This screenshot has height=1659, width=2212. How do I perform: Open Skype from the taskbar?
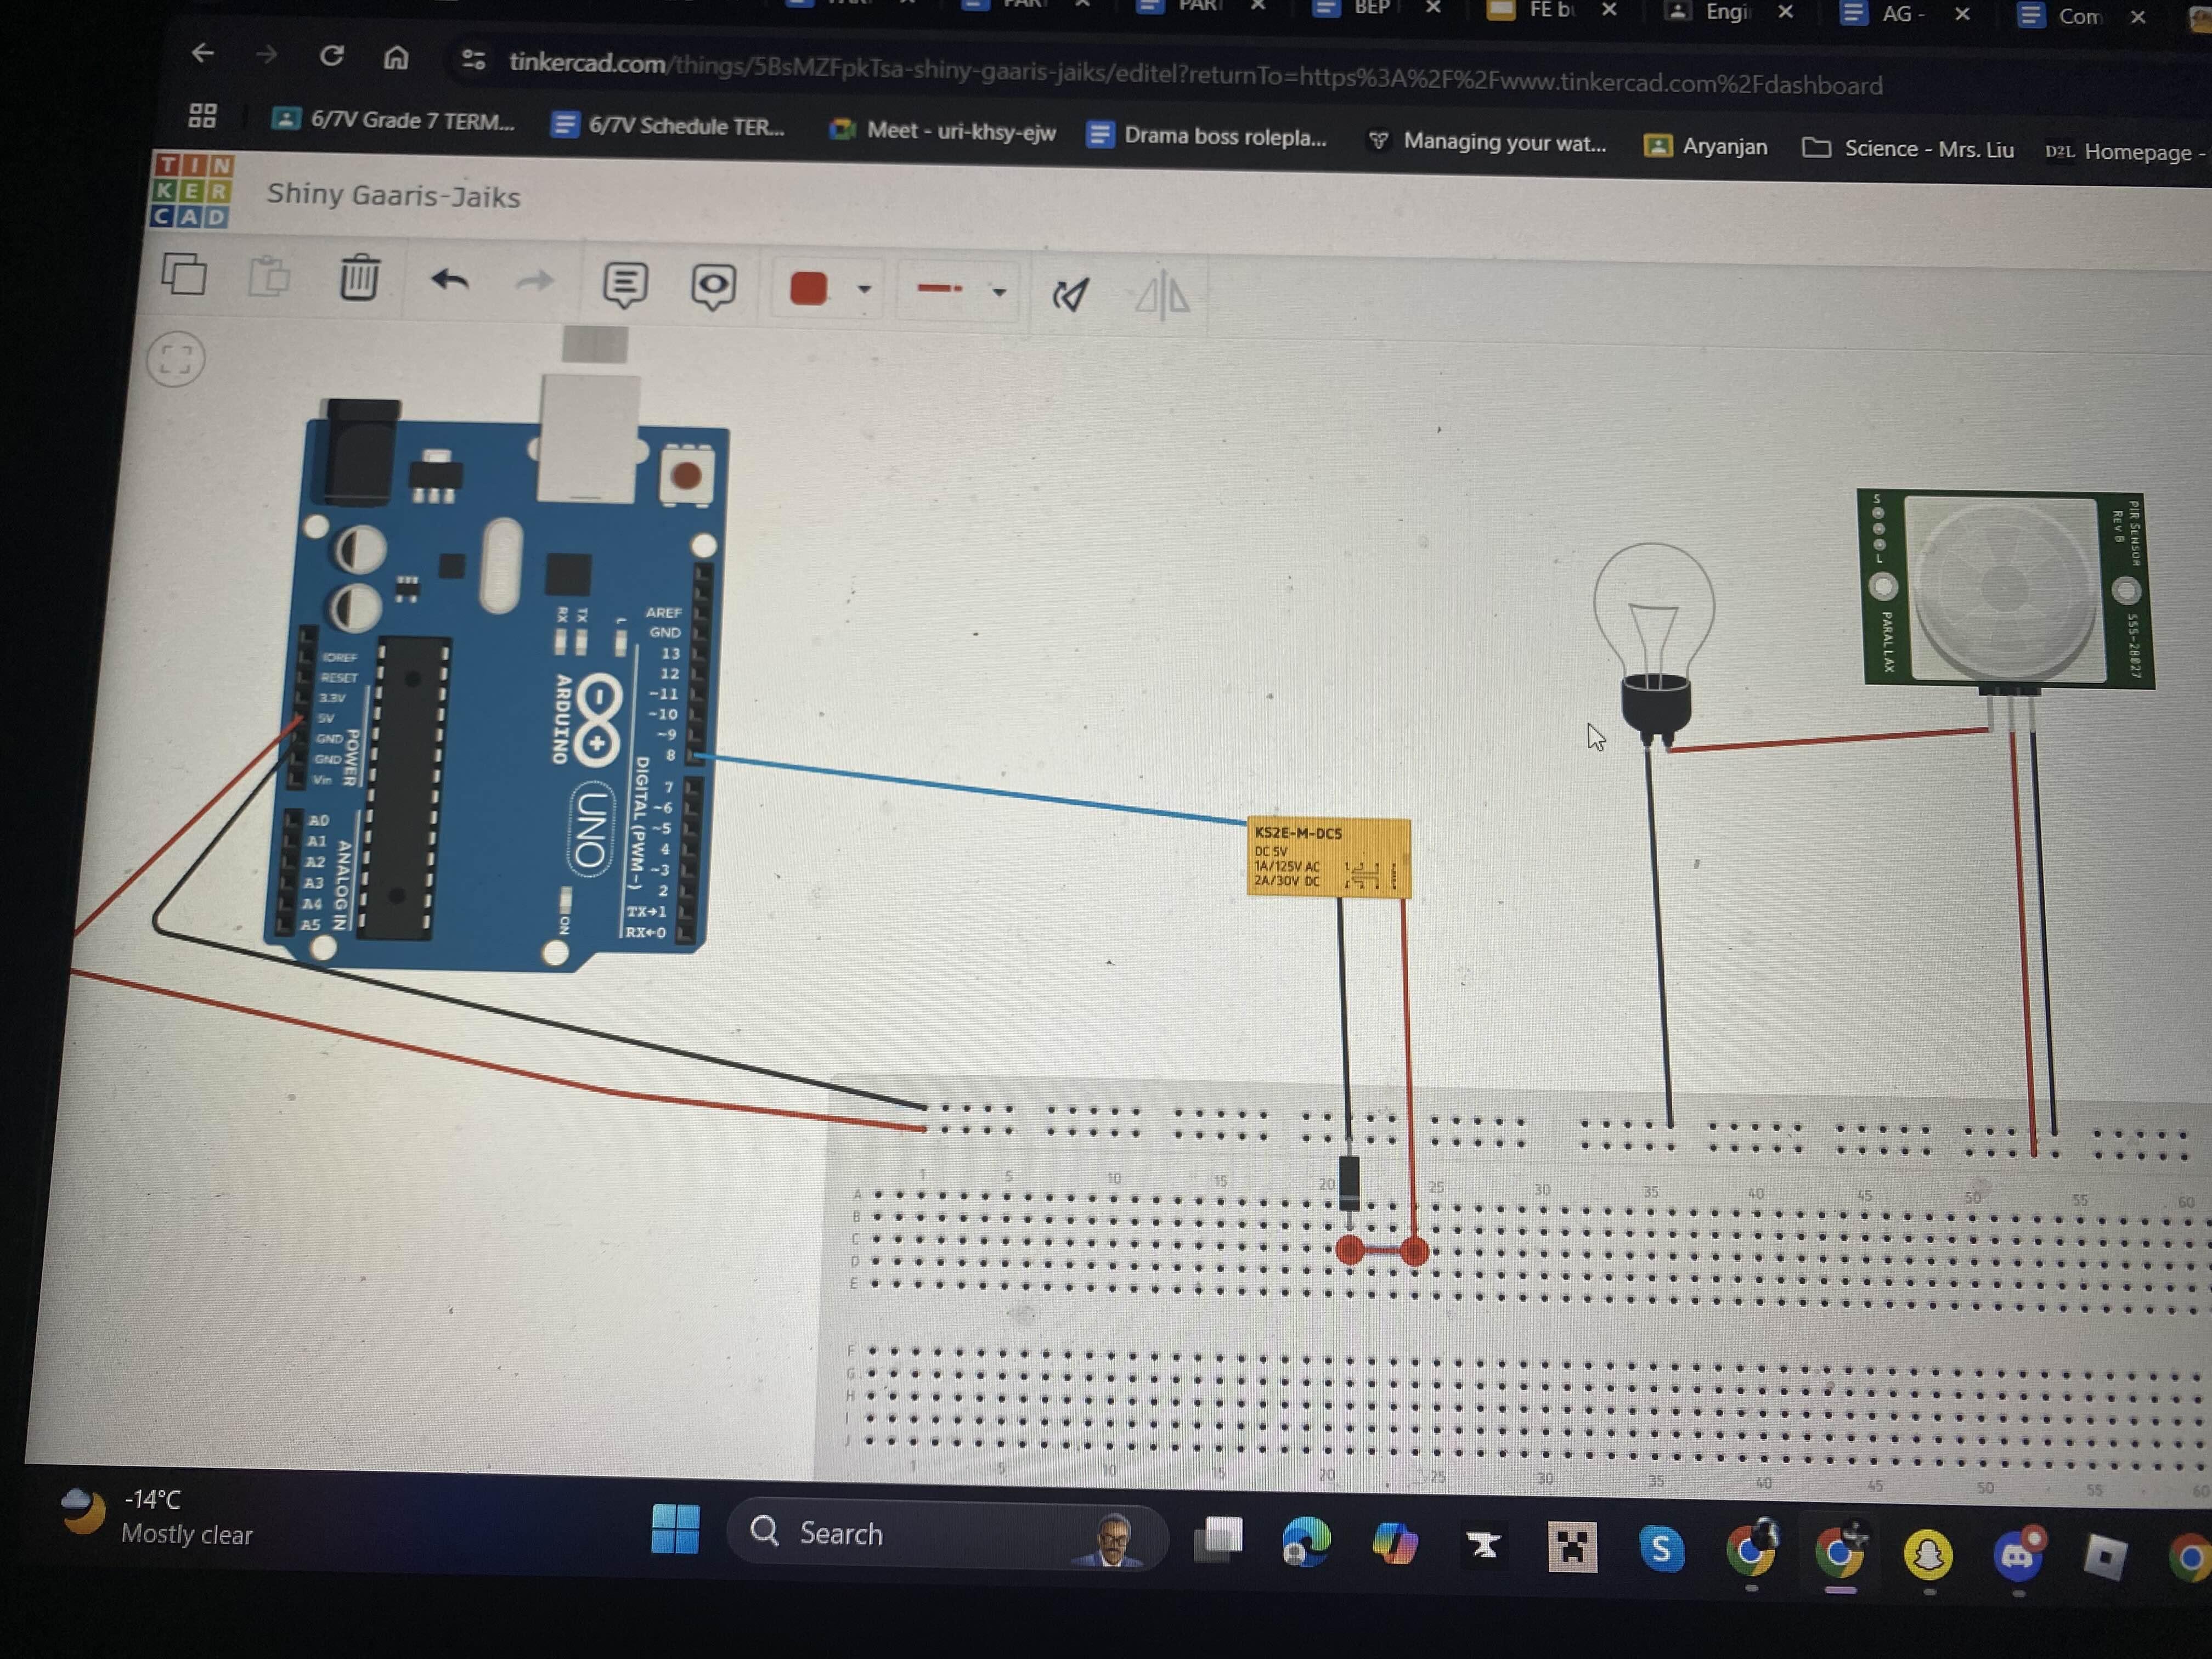pos(1661,1550)
